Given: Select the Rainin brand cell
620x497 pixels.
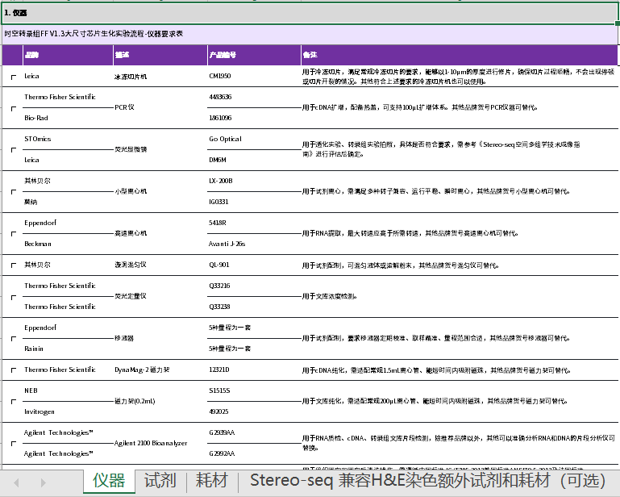Looking at the screenshot, I should pyautogui.click(x=68, y=349).
